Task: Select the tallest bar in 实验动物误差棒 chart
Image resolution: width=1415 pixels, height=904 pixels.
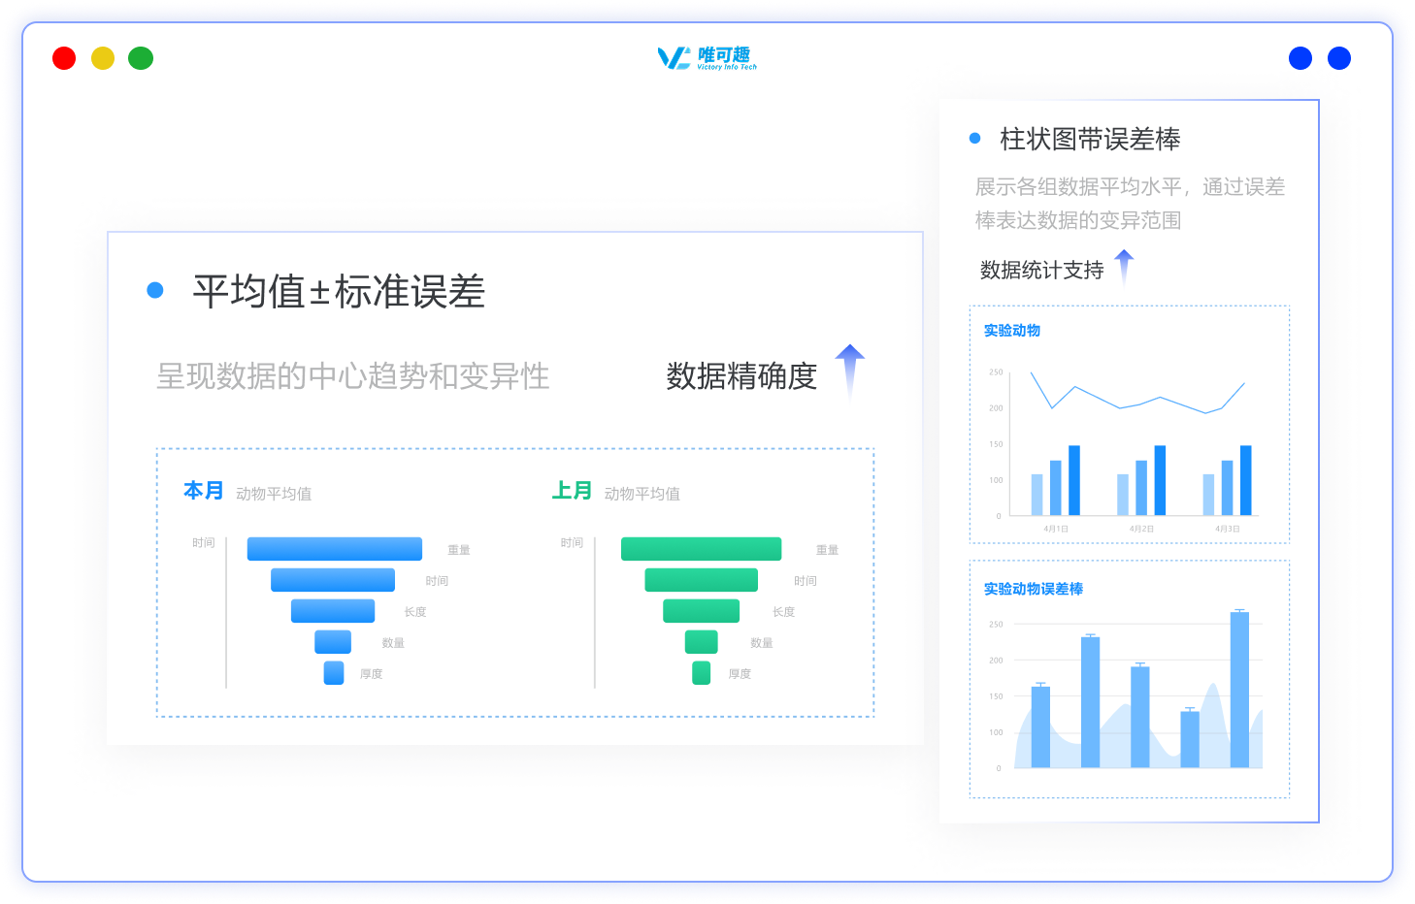Action: coord(1238,689)
